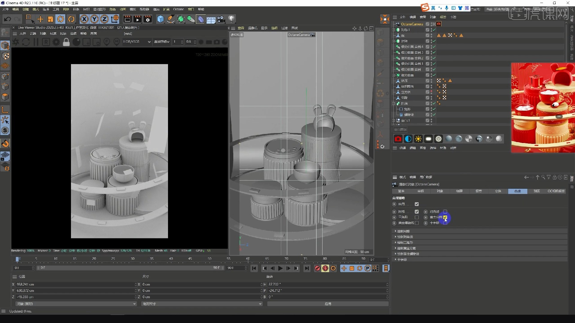Click the Camera object icon in toolbar

221,19
